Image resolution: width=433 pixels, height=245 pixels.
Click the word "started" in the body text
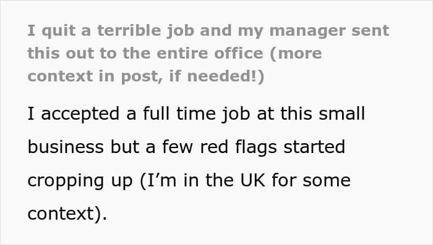314,147
